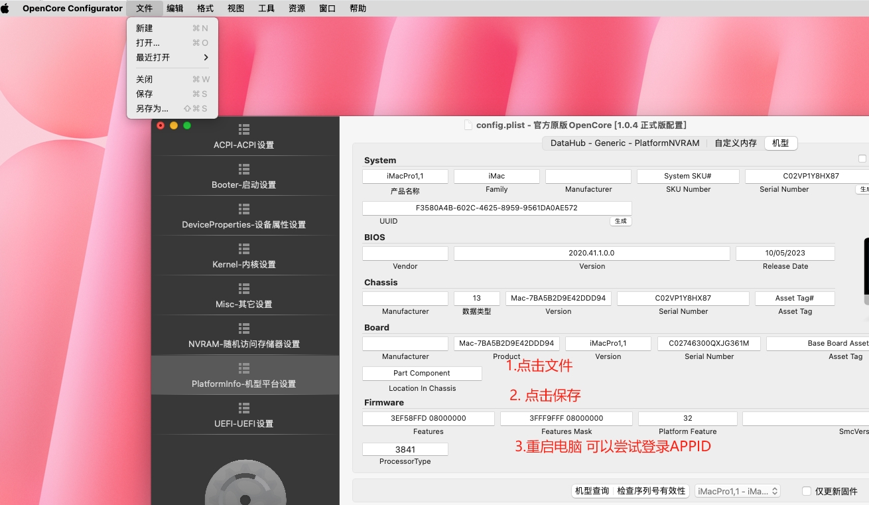The height and width of the screenshot is (505, 869).
Task: Open the 帮助 menu
Action: coord(358,8)
